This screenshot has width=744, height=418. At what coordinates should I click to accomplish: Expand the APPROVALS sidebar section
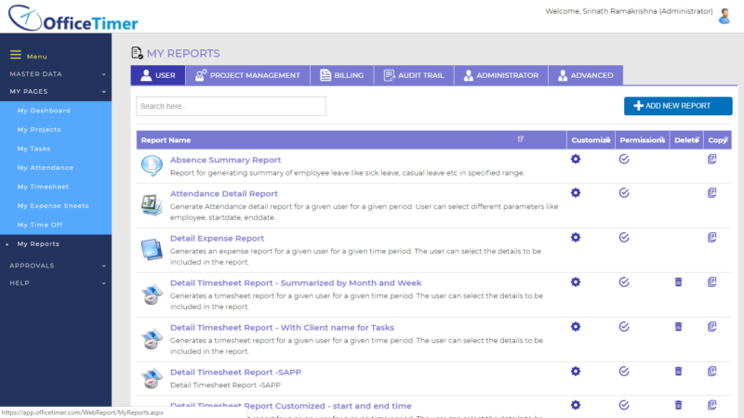coord(56,266)
